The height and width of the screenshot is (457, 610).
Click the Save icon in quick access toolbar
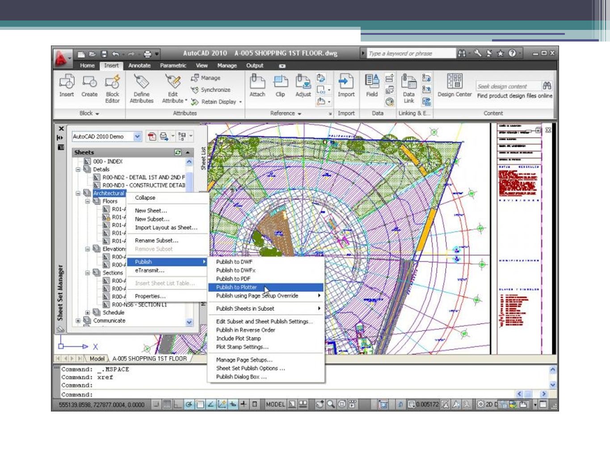pyautogui.click(x=104, y=54)
